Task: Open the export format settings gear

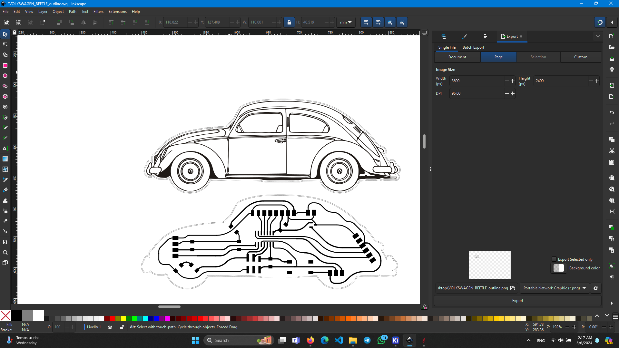Action: [x=596, y=288]
